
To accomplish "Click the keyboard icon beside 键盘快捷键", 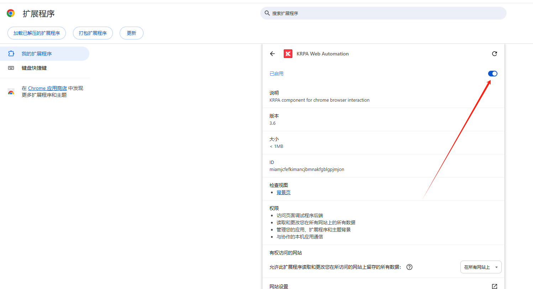I will 11,68.
